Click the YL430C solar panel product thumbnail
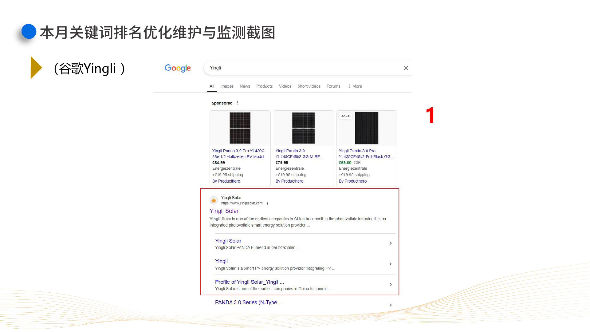 click(x=240, y=128)
